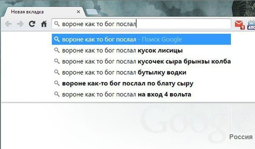Image resolution: width=255 pixels, height=149 pixels.
Task: Reload the current page
Action: tap(32, 24)
